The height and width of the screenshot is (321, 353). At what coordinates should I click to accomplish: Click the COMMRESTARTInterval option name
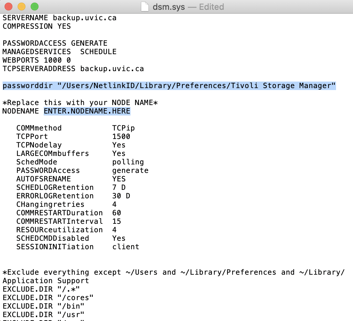pos(59,222)
